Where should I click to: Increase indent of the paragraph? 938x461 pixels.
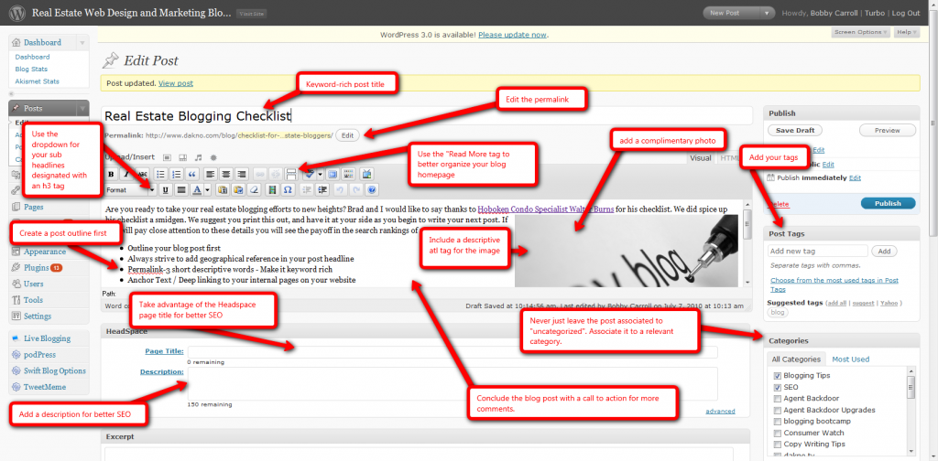point(322,190)
